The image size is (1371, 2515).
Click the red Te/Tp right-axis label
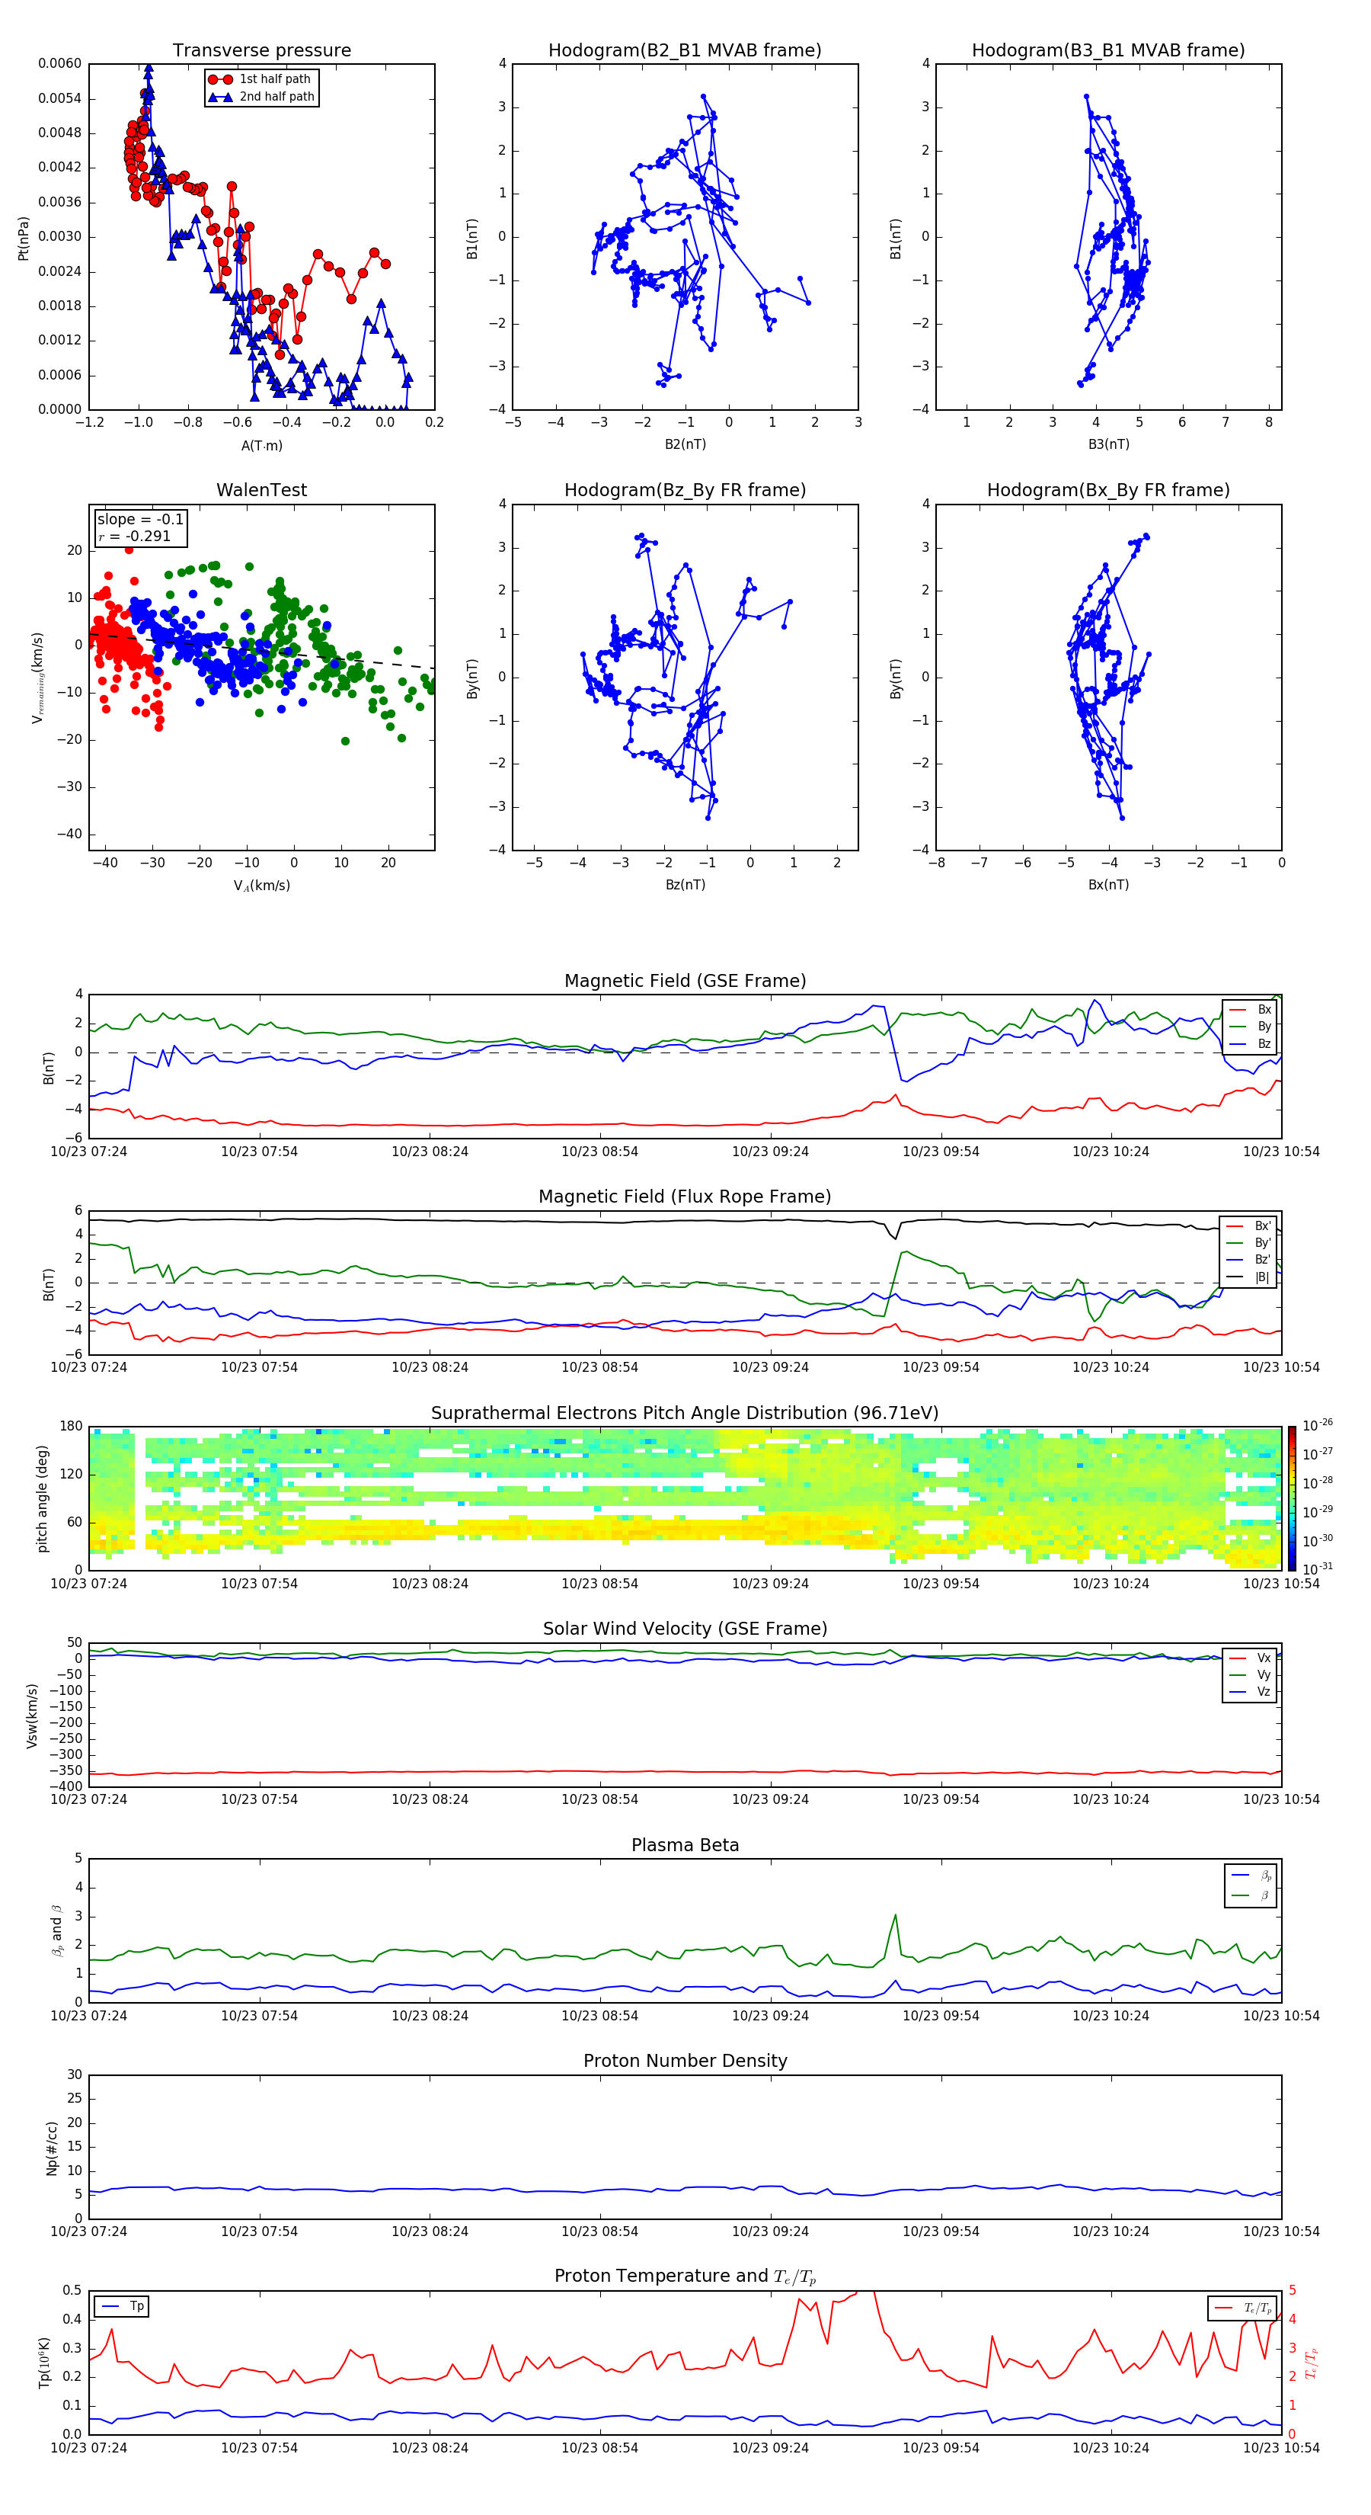1312,2363
